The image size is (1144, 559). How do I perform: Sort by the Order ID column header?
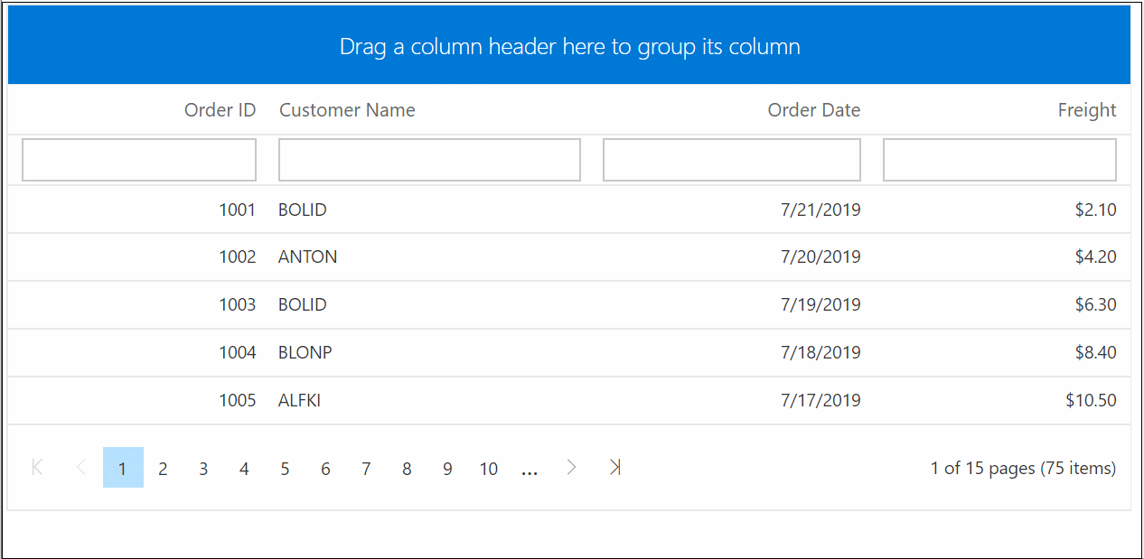coord(220,110)
